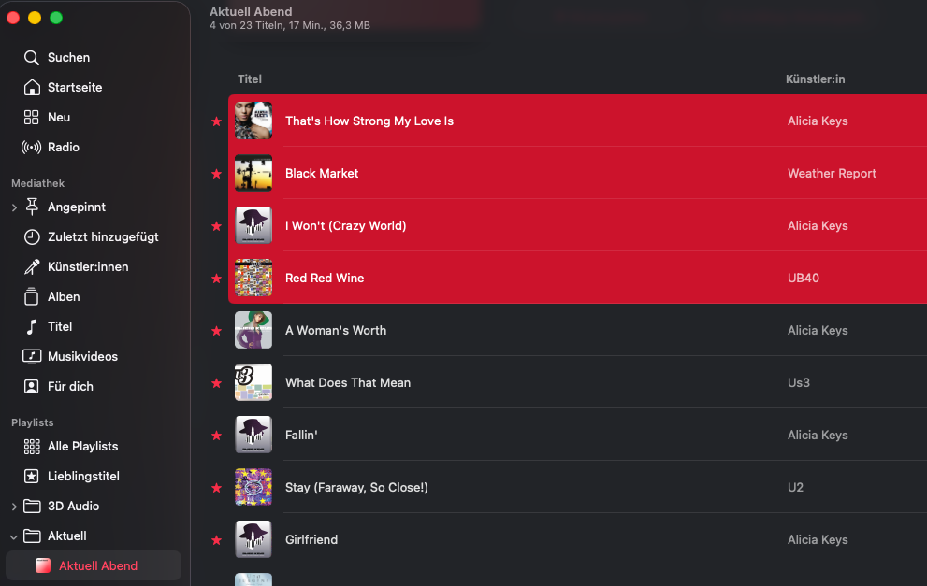This screenshot has width=927, height=586.
Task: Expand the Angepinnt section
Action: coord(14,207)
